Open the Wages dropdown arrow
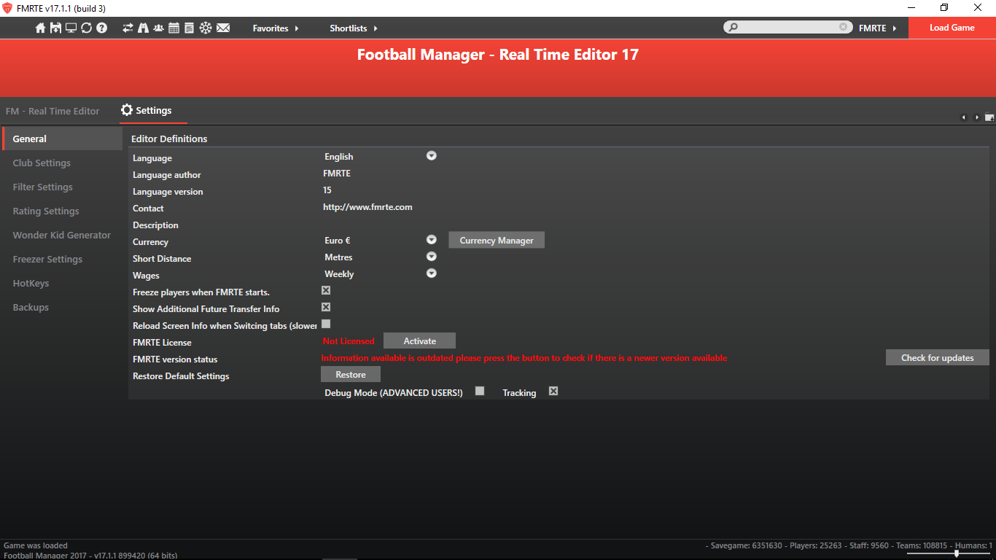This screenshot has width=996, height=560. point(432,273)
